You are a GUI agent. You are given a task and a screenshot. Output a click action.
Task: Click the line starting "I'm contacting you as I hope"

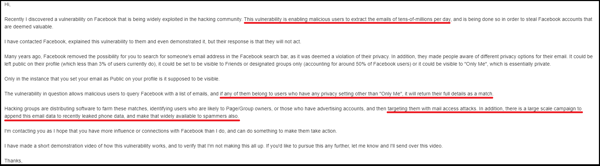point(170,131)
